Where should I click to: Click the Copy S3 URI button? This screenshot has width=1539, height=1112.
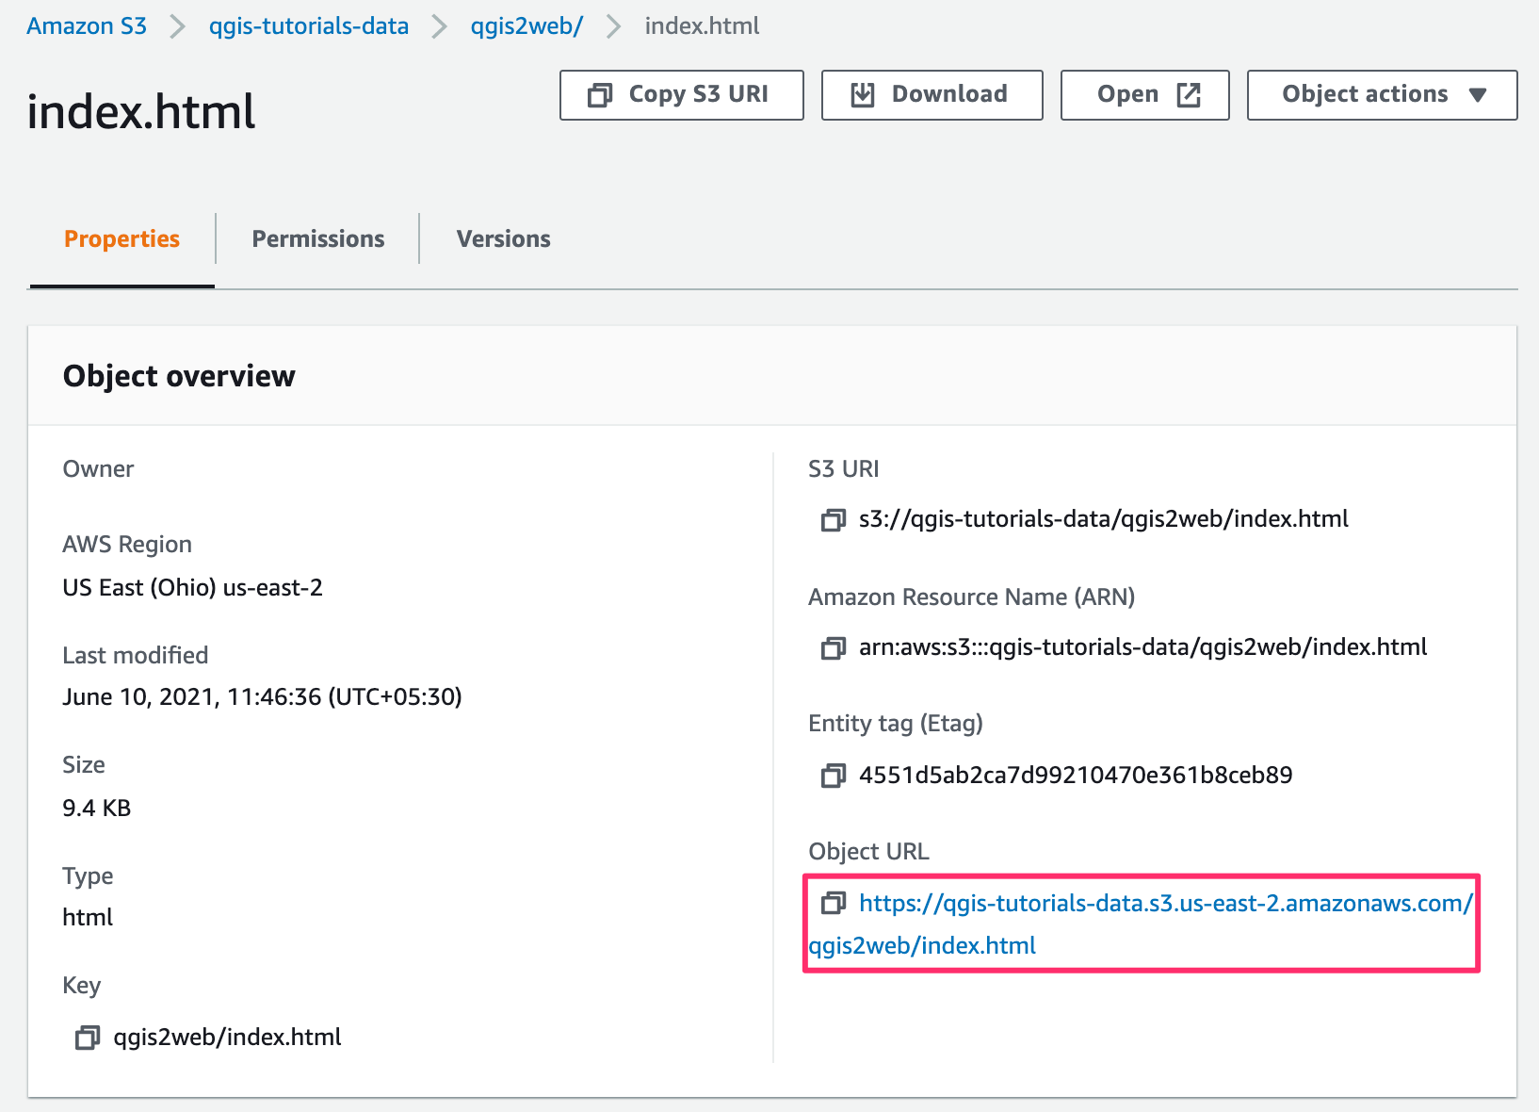[681, 95]
